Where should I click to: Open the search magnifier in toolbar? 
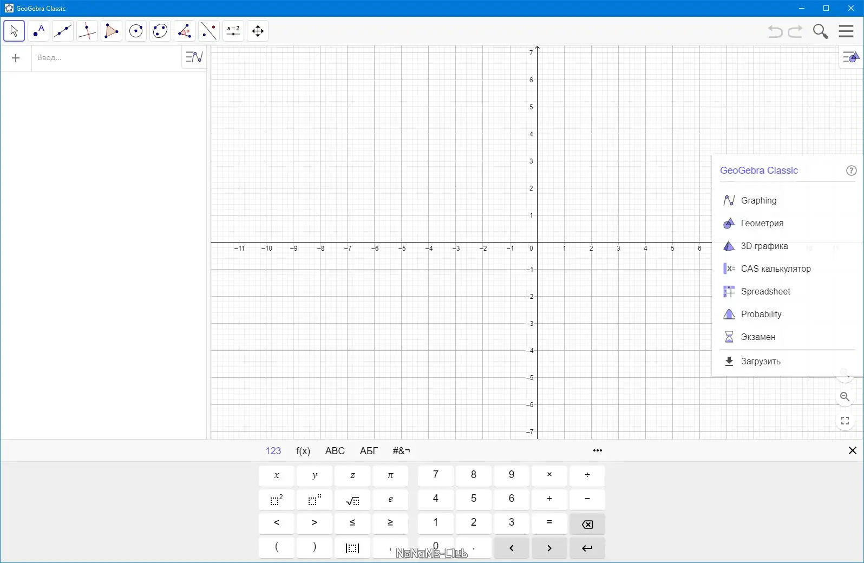pos(821,31)
